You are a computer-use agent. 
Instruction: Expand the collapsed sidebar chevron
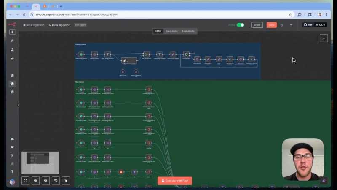coord(18,105)
